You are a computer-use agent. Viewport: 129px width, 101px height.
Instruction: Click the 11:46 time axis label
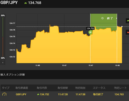pos(38,66)
